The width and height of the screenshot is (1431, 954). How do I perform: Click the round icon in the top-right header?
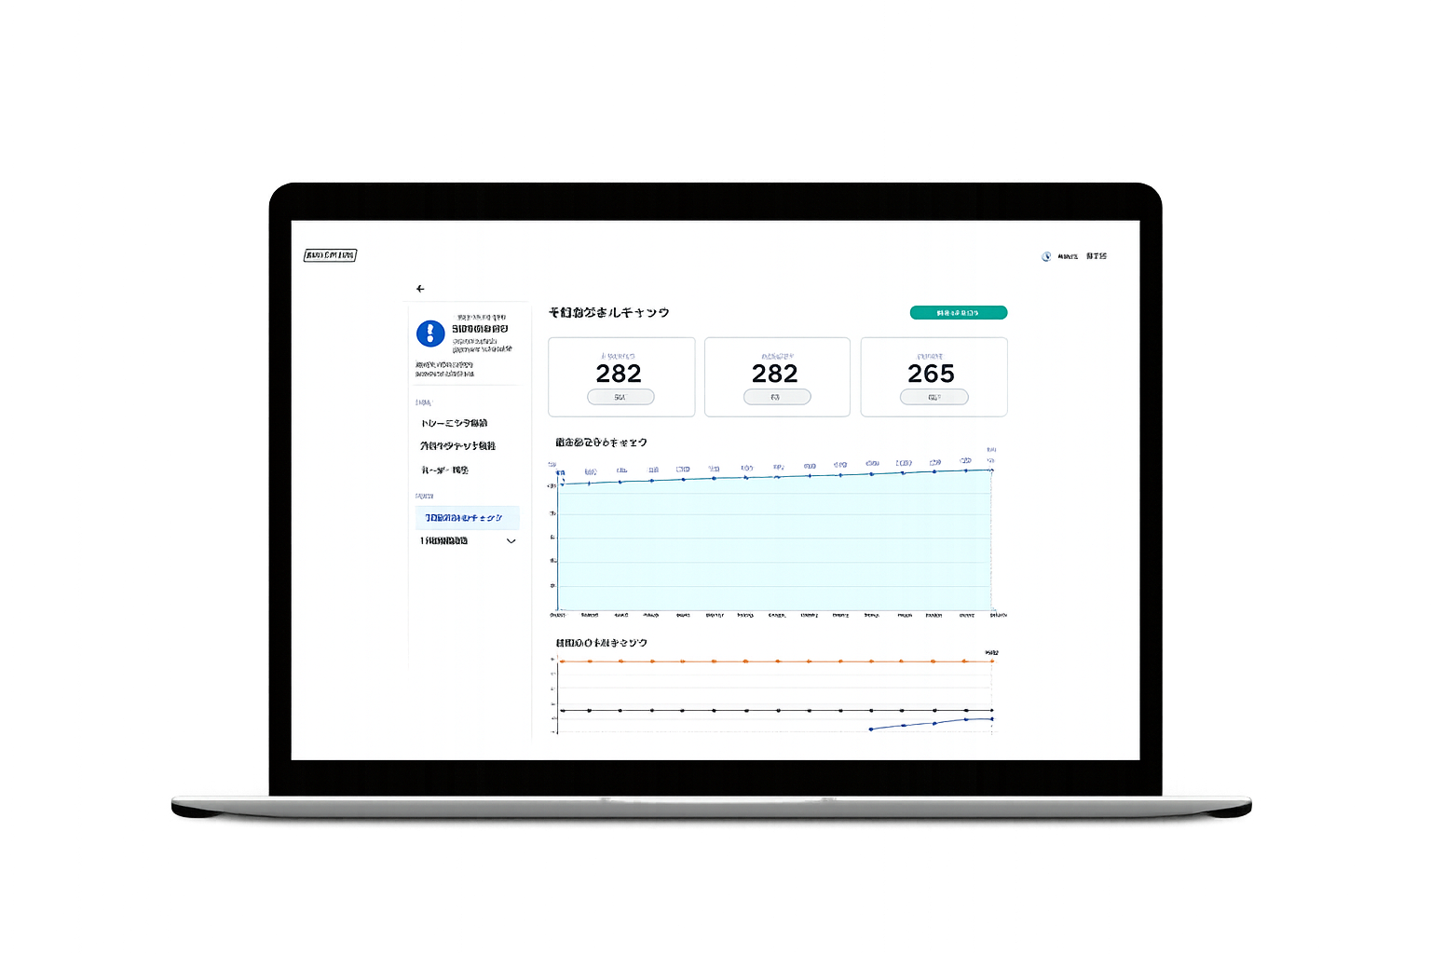point(1046,256)
